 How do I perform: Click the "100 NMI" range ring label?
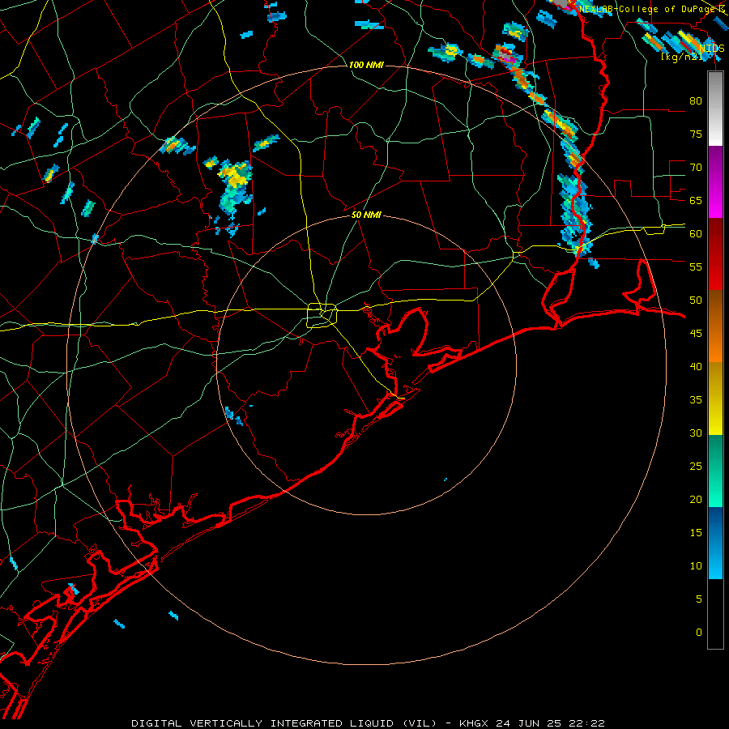tap(366, 65)
